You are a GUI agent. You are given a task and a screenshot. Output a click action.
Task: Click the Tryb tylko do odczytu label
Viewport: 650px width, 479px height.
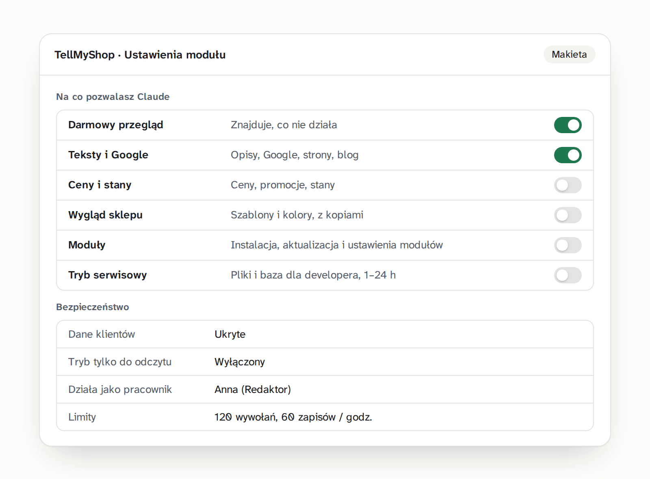tap(120, 362)
